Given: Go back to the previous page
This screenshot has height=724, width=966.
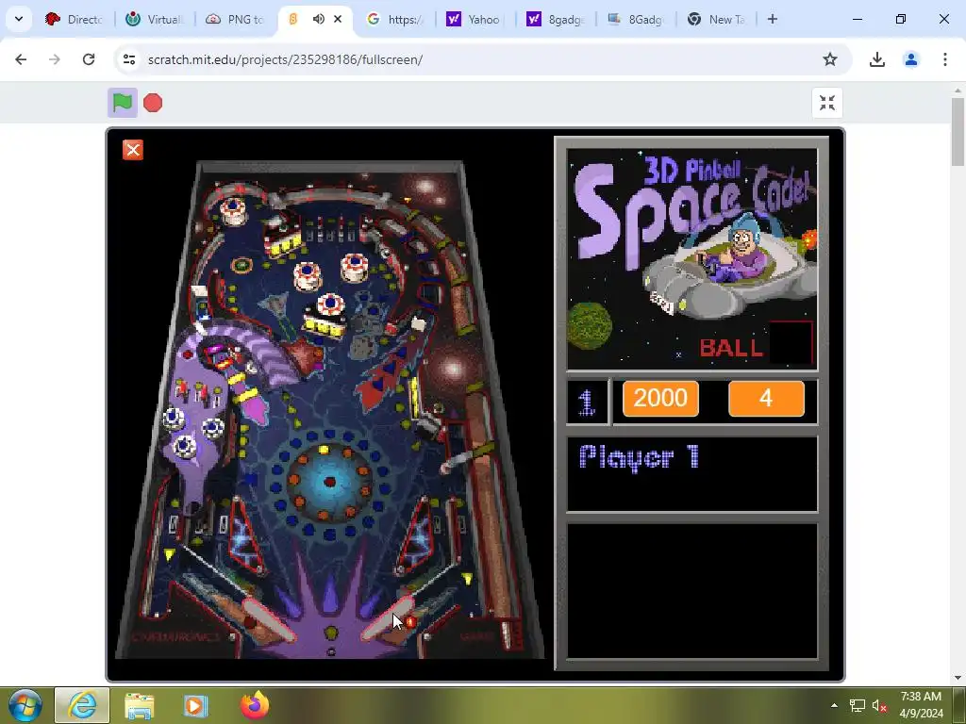Looking at the screenshot, I should [21, 59].
